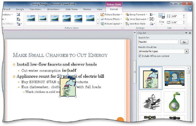Open the Group objects menu
The width and height of the screenshot is (196, 126).
152,19
